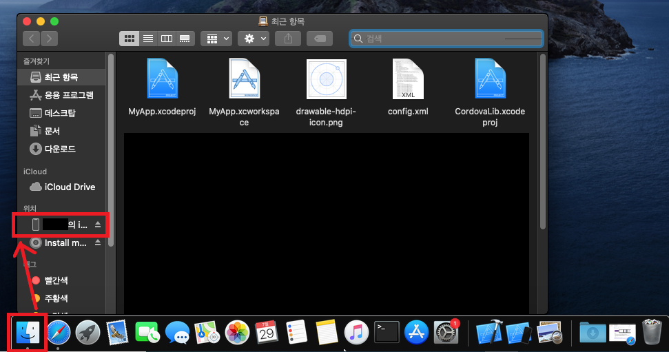Open Music from the Dock
Image resolution: width=669 pixels, height=352 pixels.
pyautogui.click(x=356, y=333)
